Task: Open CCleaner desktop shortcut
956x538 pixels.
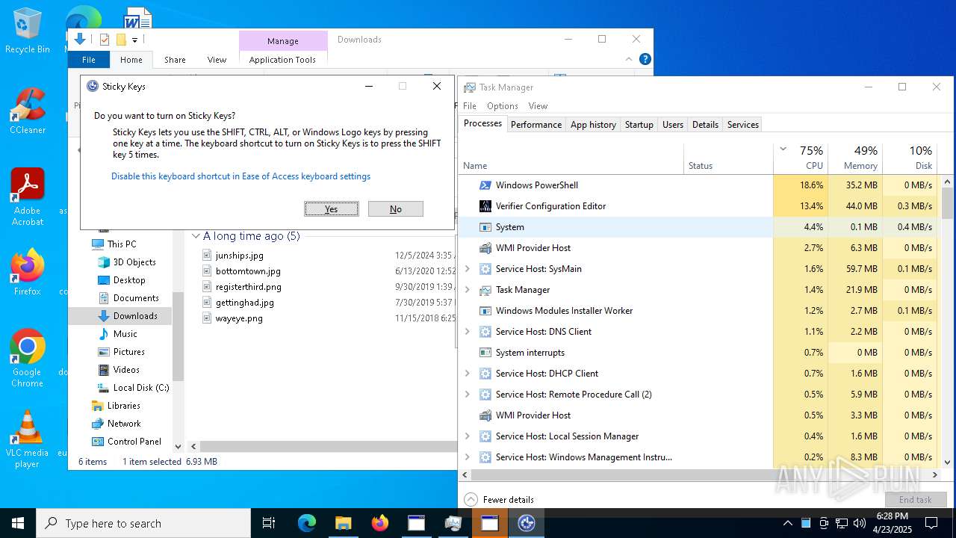Action: click(28, 111)
